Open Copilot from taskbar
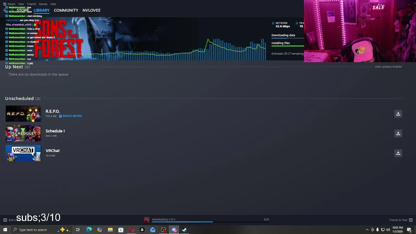This screenshot has width=416, height=234. click(x=99, y=230)
